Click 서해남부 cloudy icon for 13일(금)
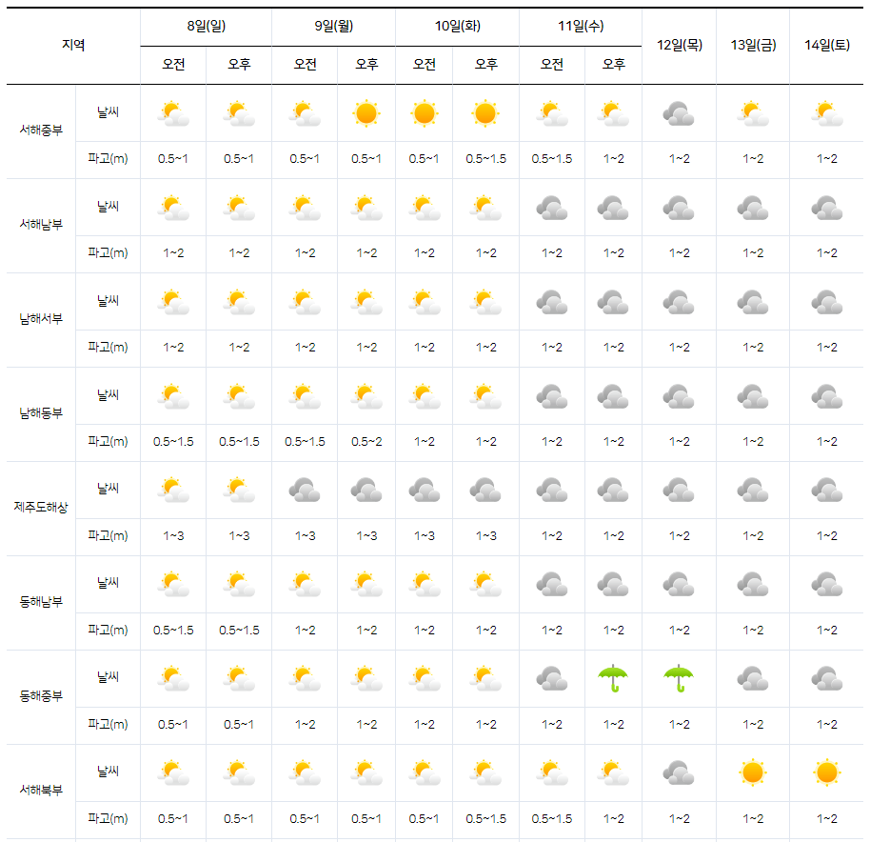 click(753, 209)
